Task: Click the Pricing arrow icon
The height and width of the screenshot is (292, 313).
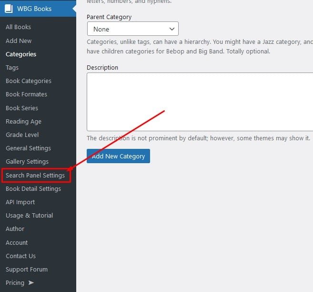Action: pyautogui.click(x=31, y=282)
